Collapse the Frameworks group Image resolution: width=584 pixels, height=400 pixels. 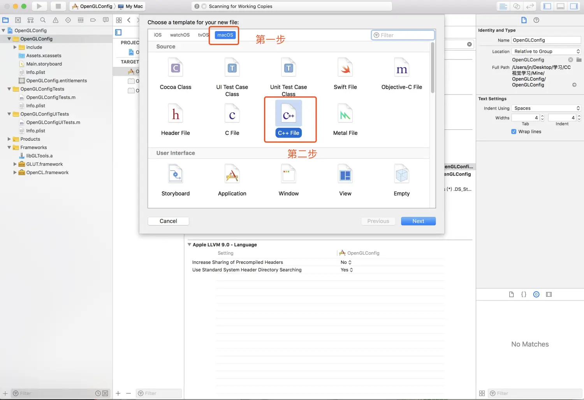pos(9,148)
